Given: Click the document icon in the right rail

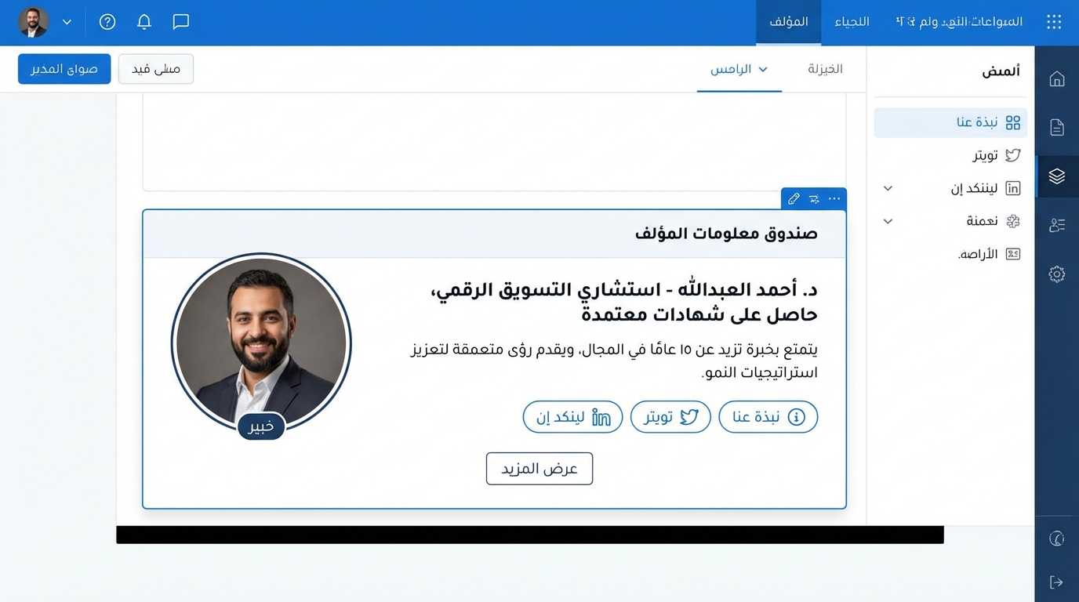Looking at the screenshot, I should coord(1056,127).
